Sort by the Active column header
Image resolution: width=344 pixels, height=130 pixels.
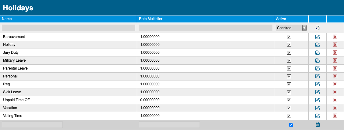click(x=281, y=19)
